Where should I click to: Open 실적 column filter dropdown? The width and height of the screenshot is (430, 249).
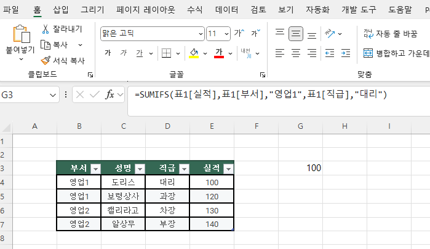pos(228,169)
